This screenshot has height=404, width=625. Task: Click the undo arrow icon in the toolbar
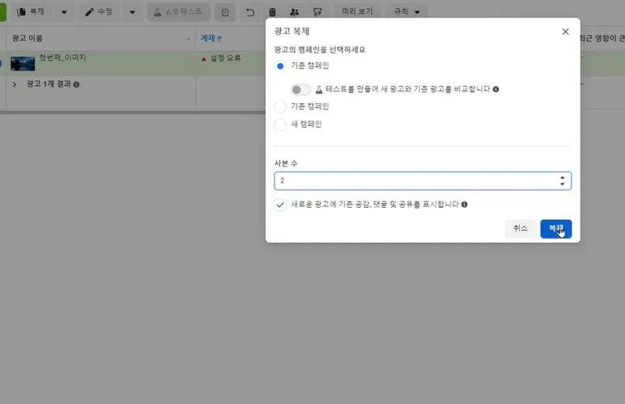click(250, 13)
